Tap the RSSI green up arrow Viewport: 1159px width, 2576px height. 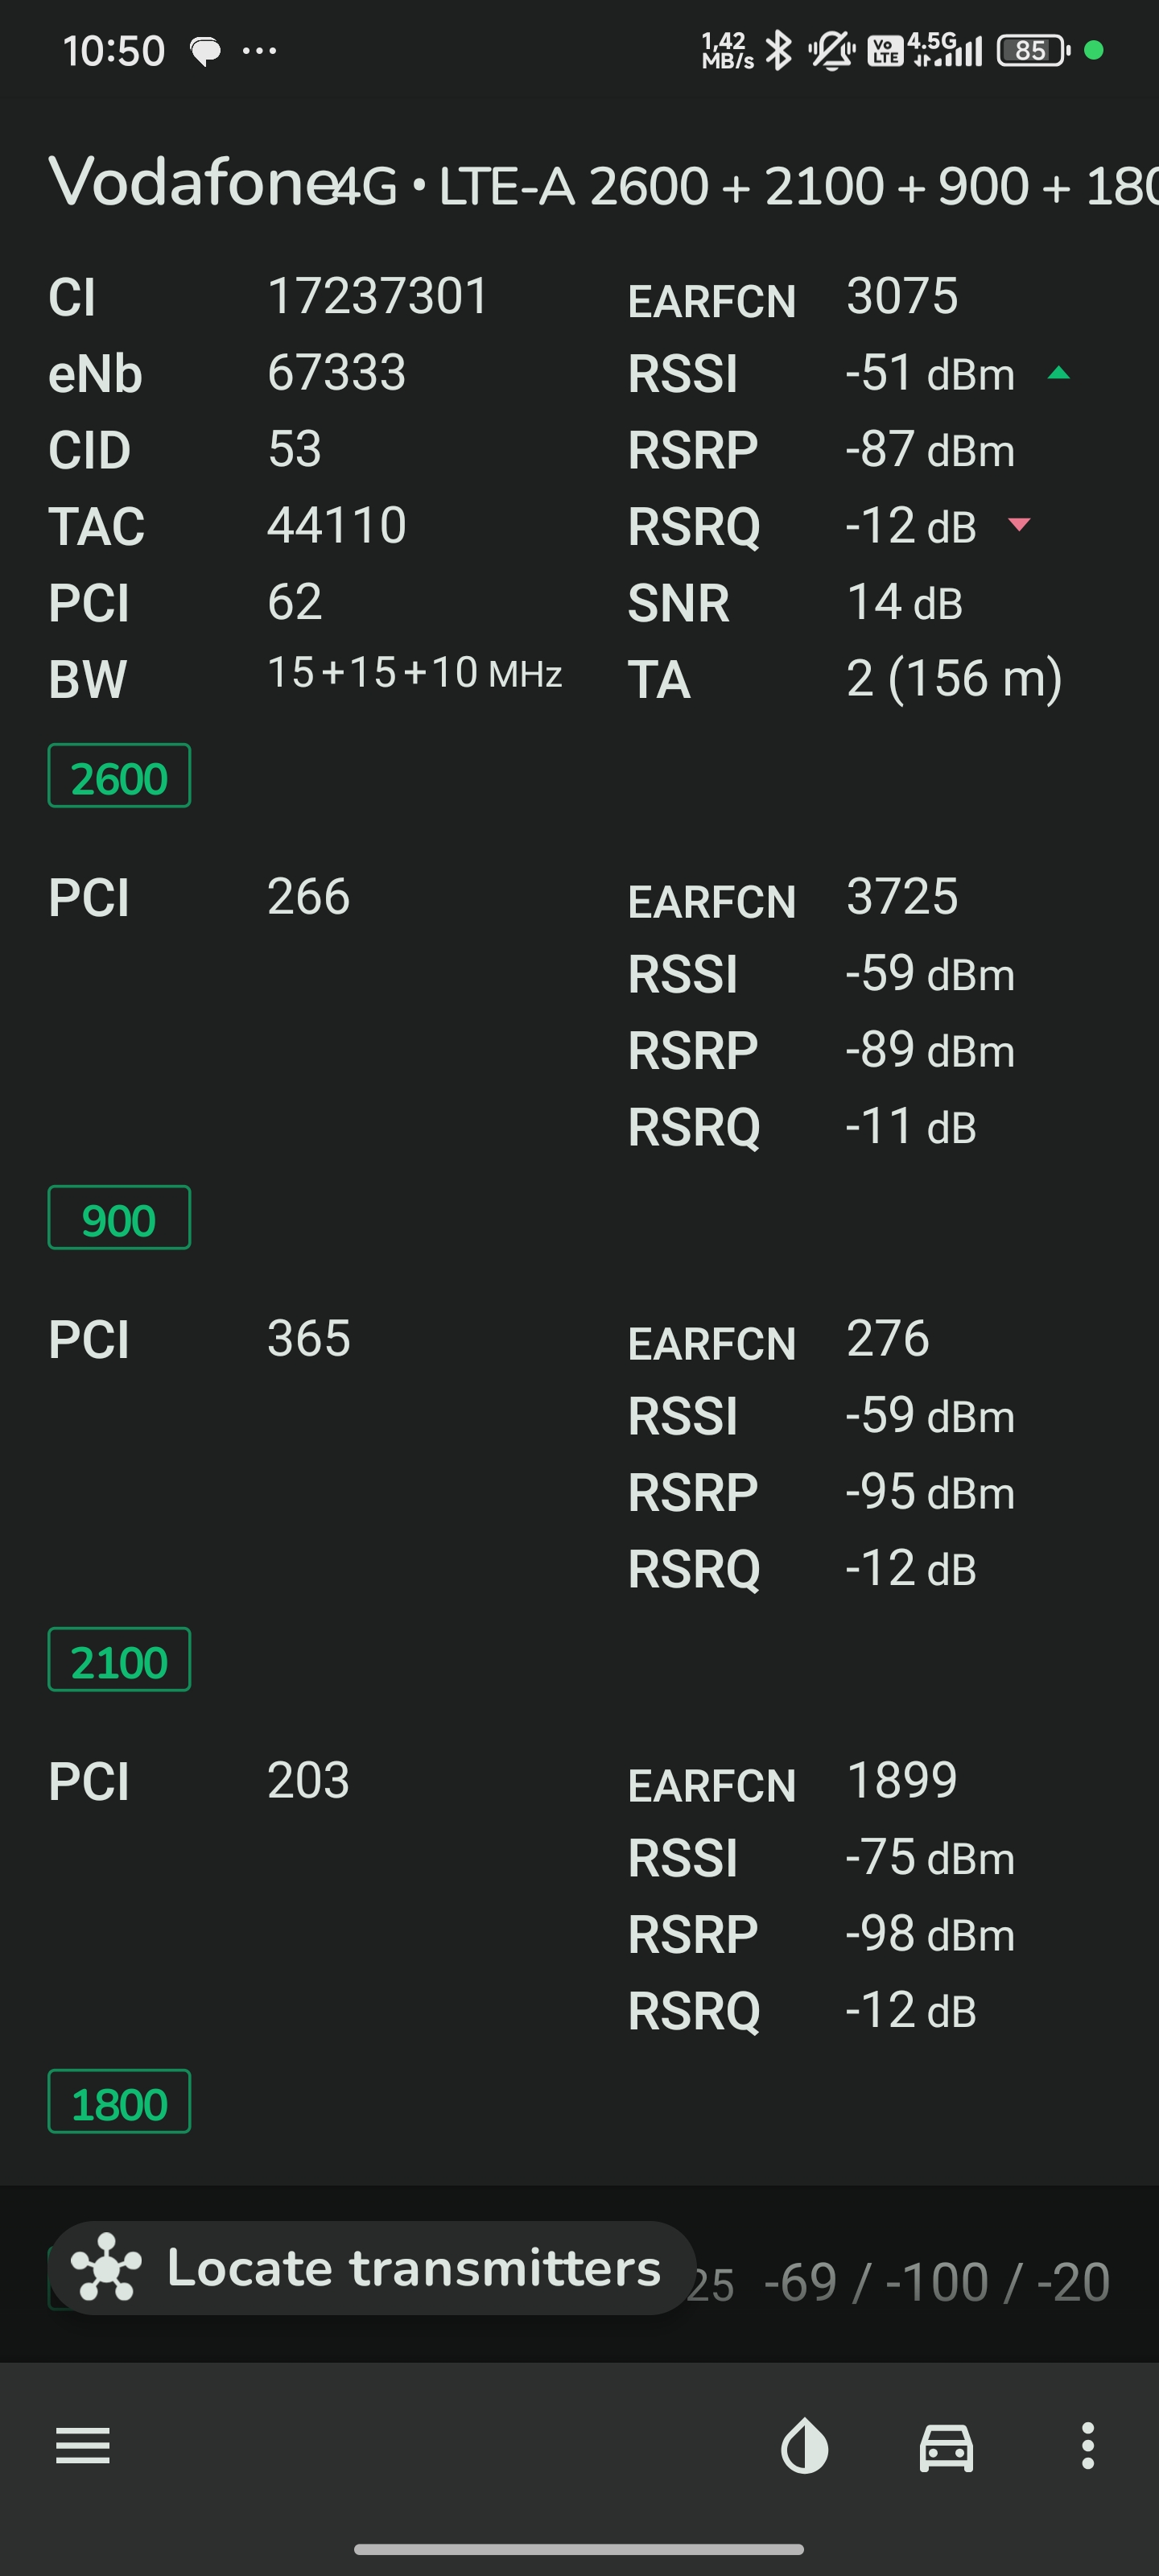point(1058,373)
